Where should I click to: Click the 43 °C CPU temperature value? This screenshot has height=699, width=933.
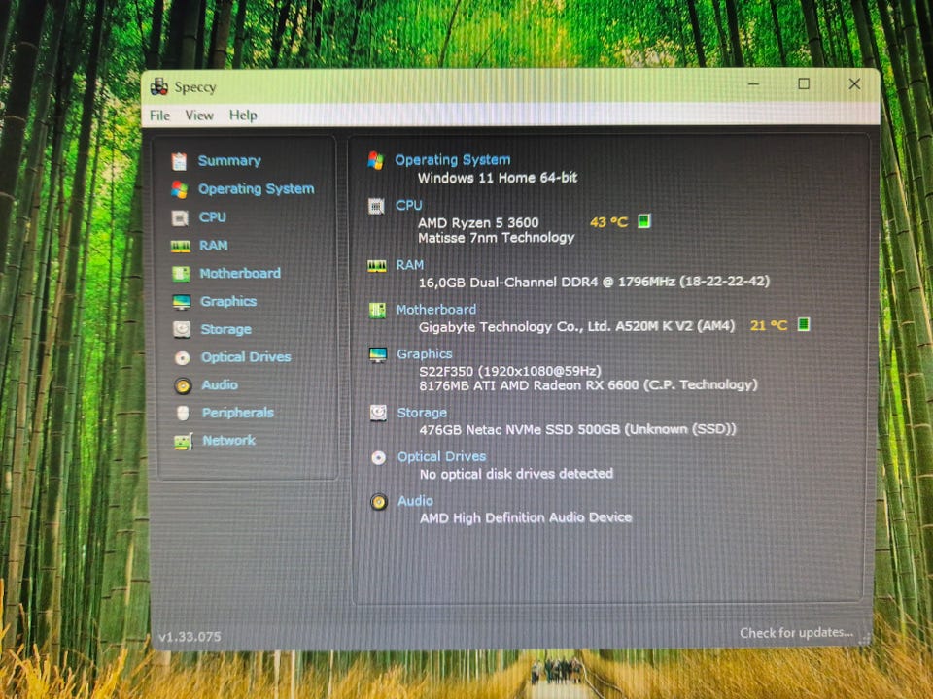click(x=608, y=222)
